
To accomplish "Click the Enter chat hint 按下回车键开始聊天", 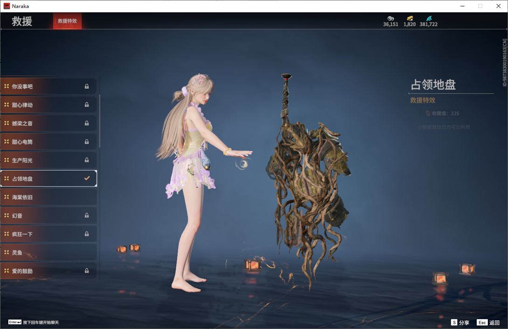I will [x=34, y=322].
